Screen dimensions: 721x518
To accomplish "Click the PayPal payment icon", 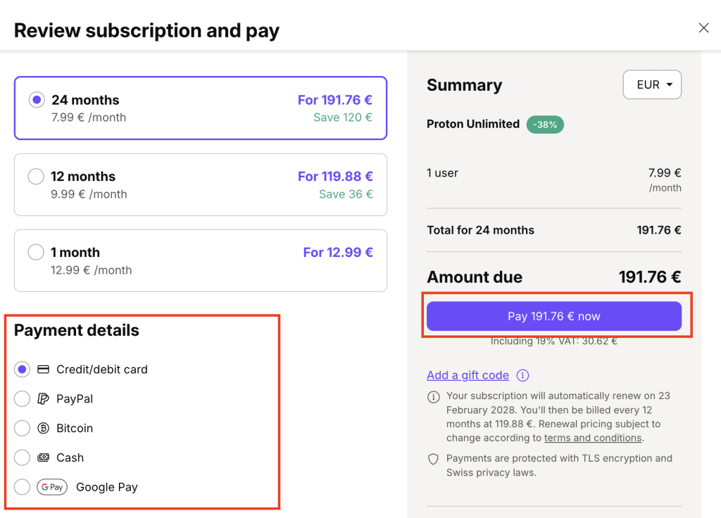I will [x=42, y=398].
